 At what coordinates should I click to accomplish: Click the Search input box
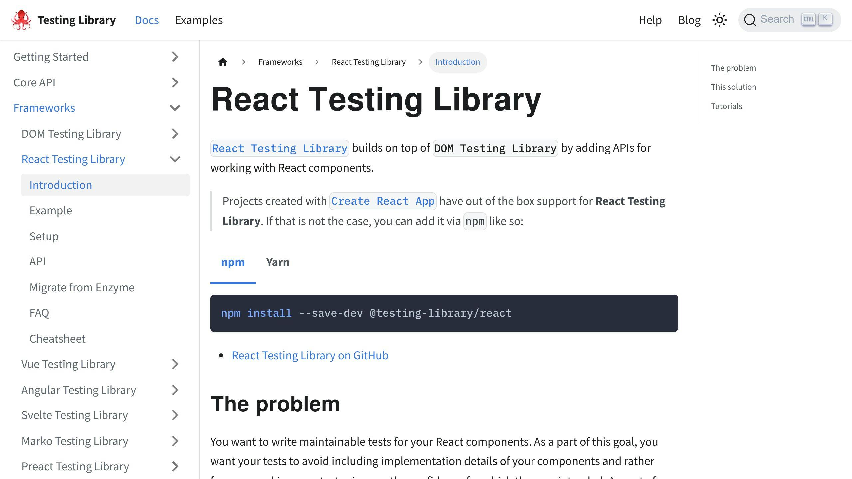(777, 19)
